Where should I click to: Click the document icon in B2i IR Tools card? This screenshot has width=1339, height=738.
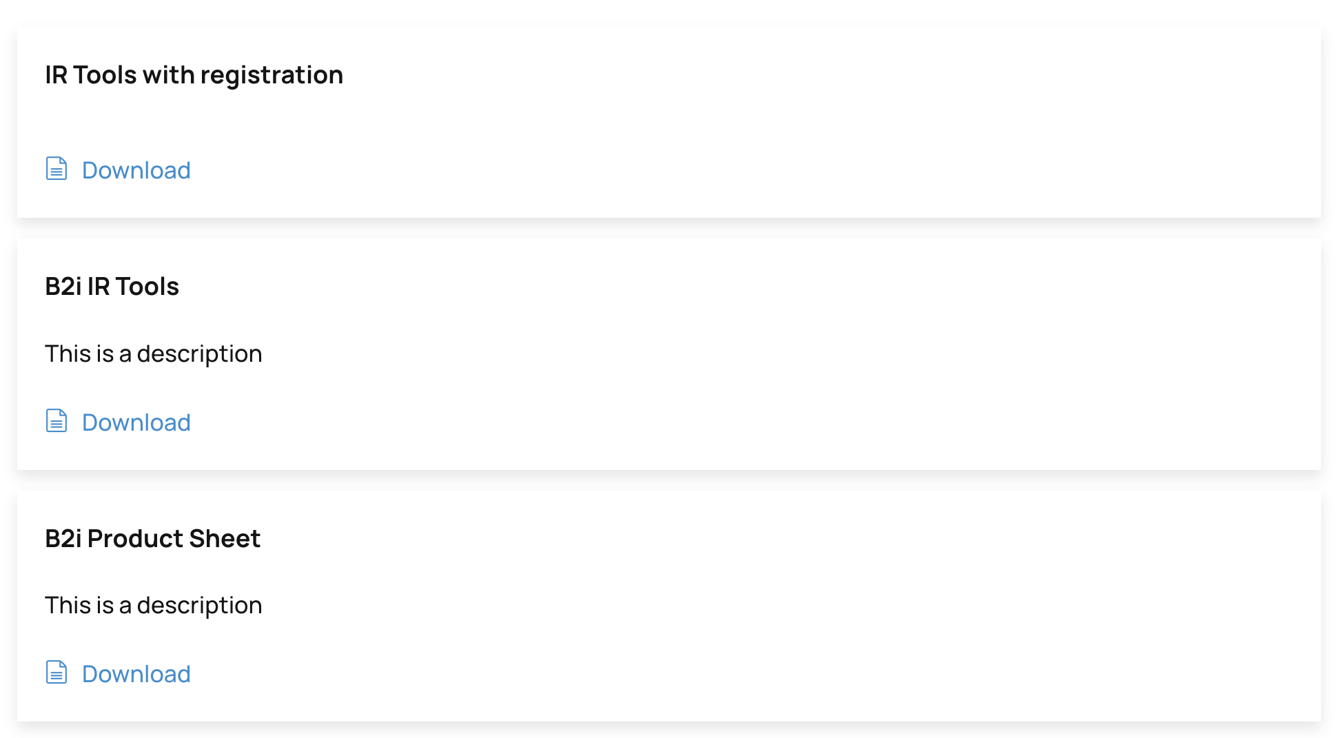(57, 421)
